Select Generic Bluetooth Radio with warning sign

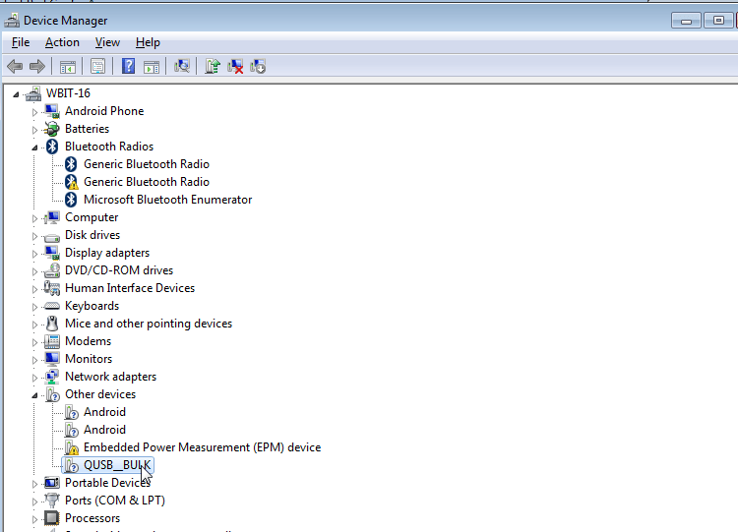(147, 182)
